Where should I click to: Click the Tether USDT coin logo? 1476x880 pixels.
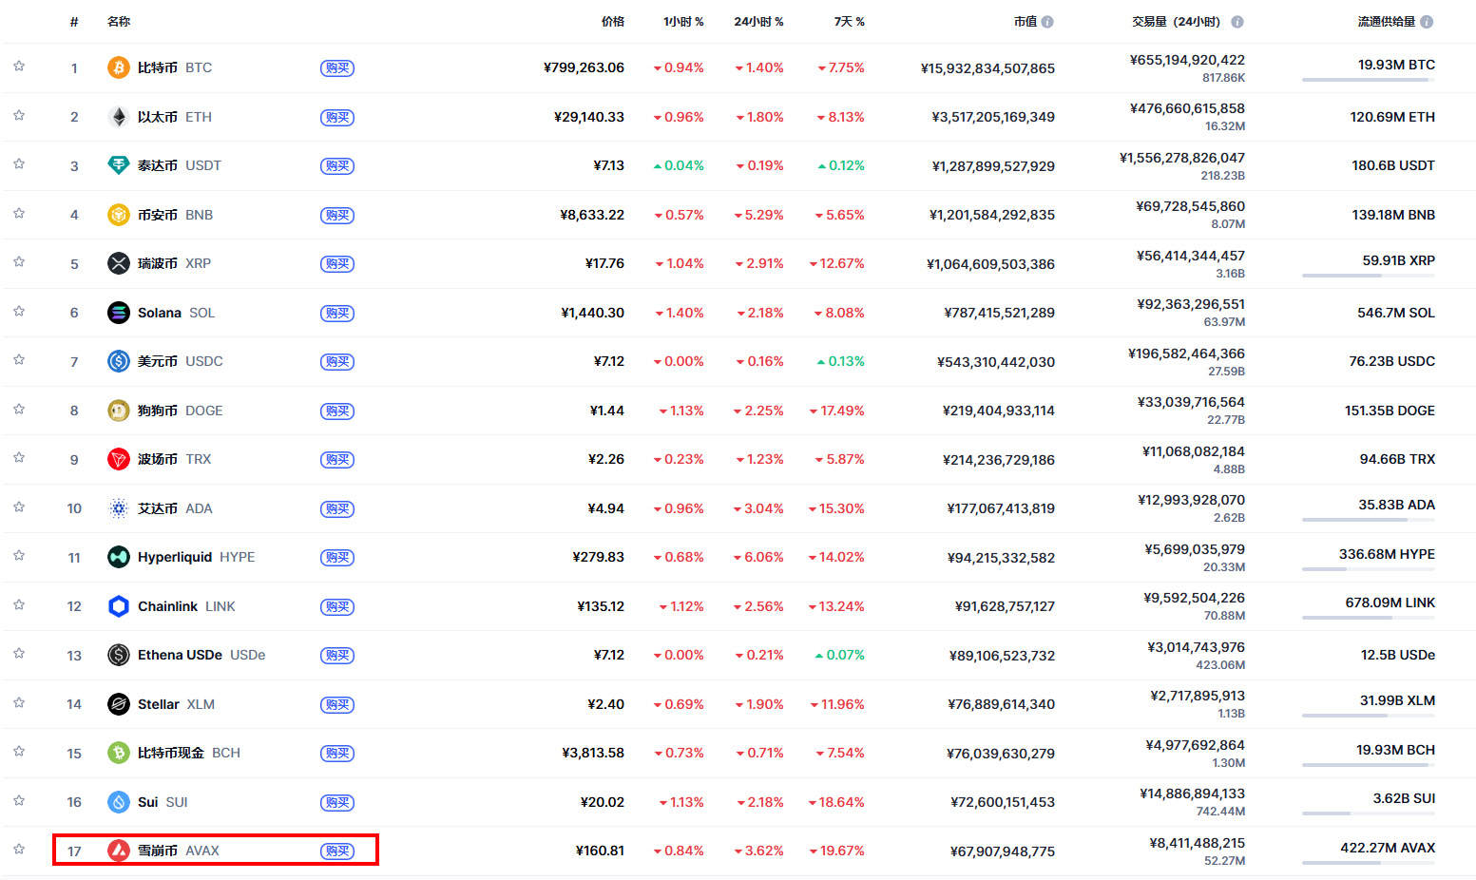point(118,165)
